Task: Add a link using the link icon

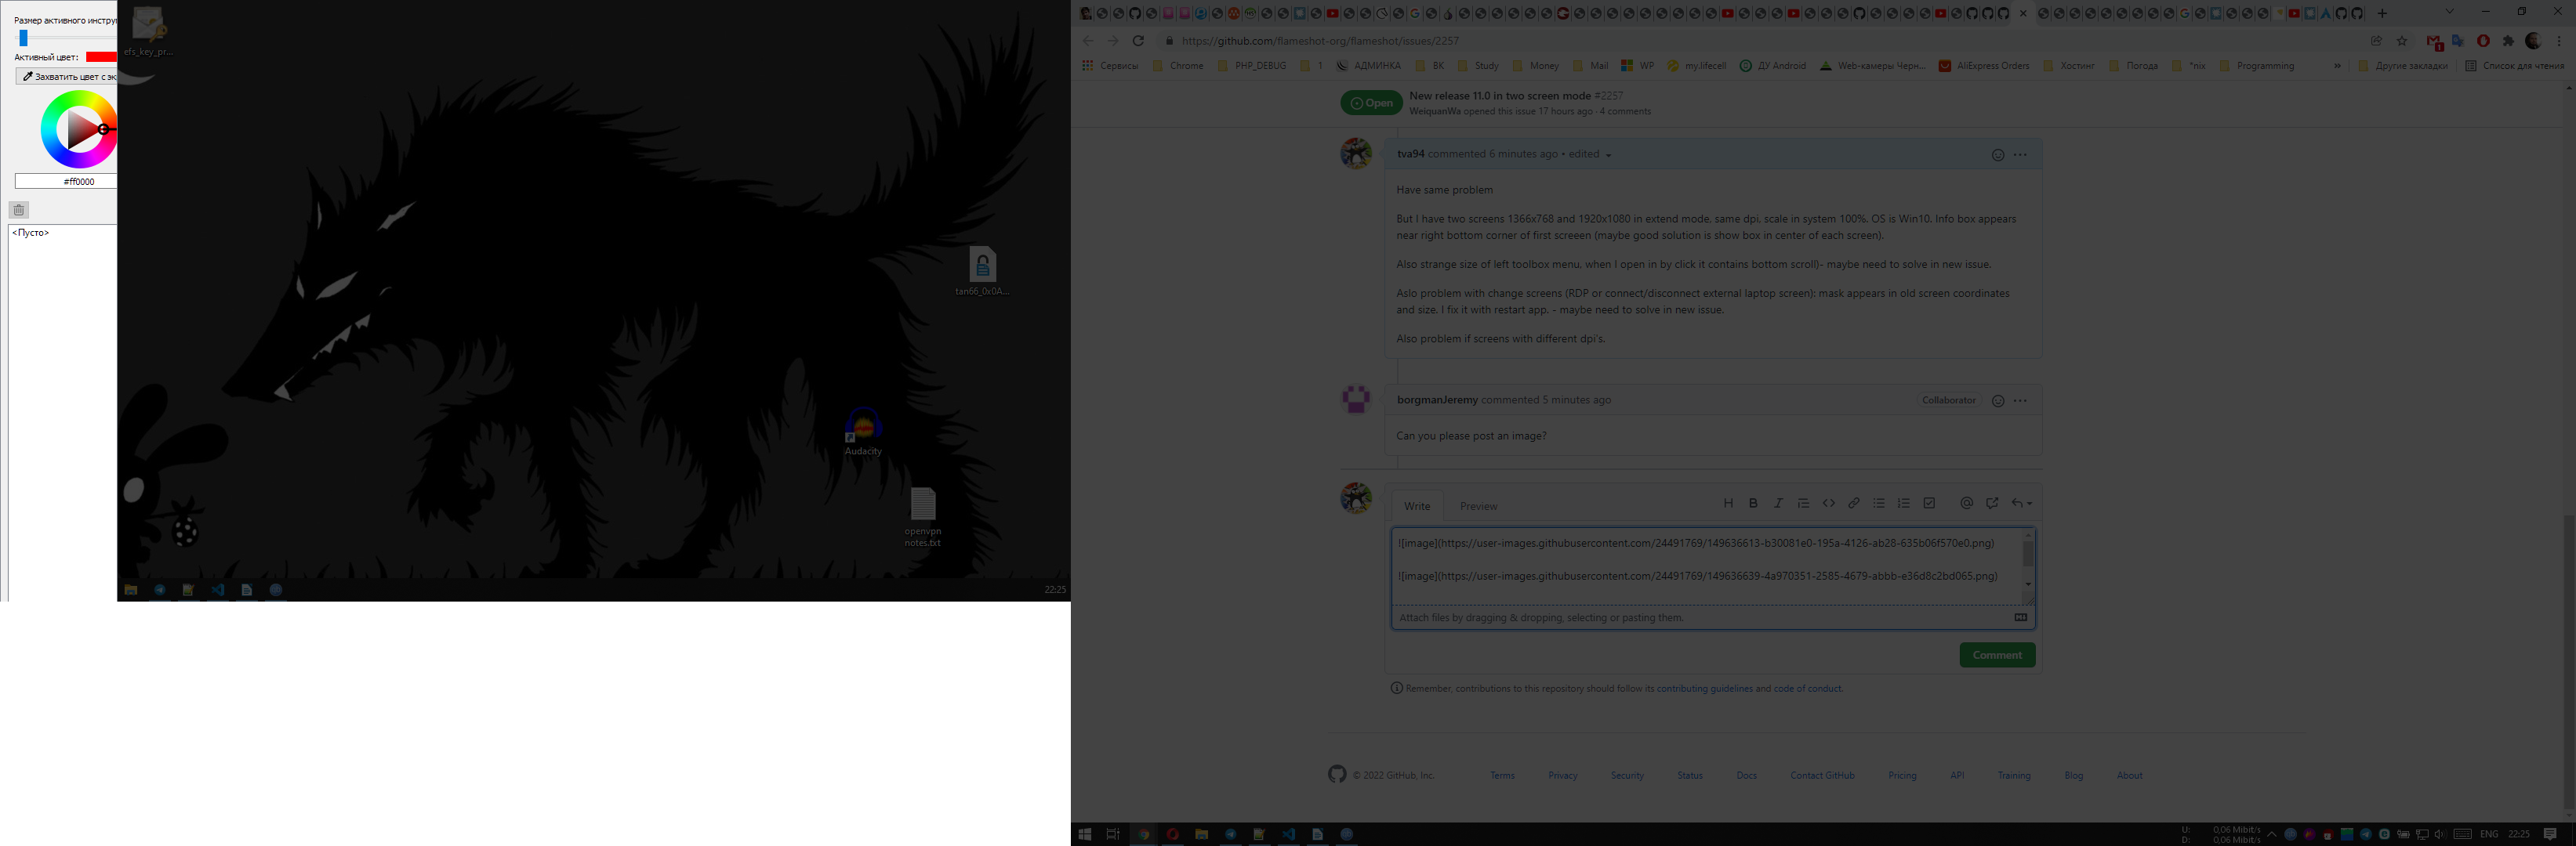Action: (x=1853, y=504)
